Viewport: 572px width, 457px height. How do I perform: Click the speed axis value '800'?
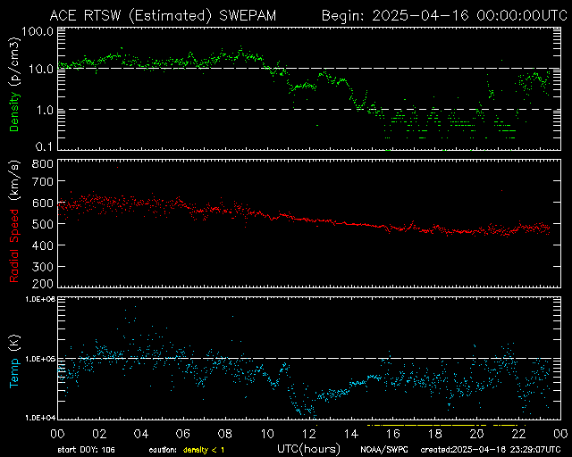(x=43, y=163)
